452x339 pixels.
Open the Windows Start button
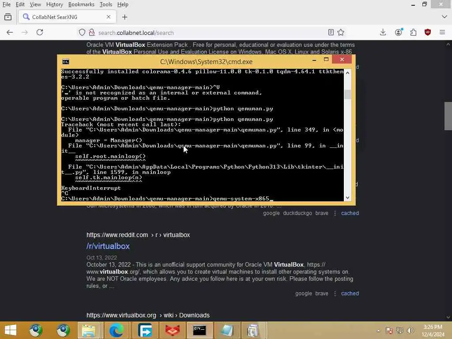click(11, 330)
